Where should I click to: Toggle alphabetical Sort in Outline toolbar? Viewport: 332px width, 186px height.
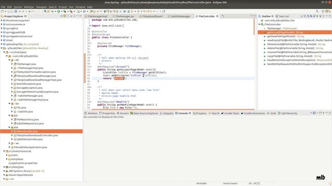pyautogui.click(x=308, y=16)
